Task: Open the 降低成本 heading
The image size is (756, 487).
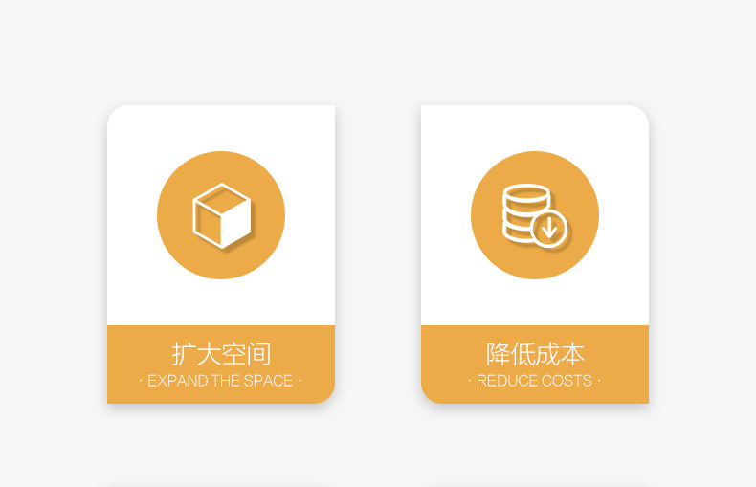Action: point(535,354)
